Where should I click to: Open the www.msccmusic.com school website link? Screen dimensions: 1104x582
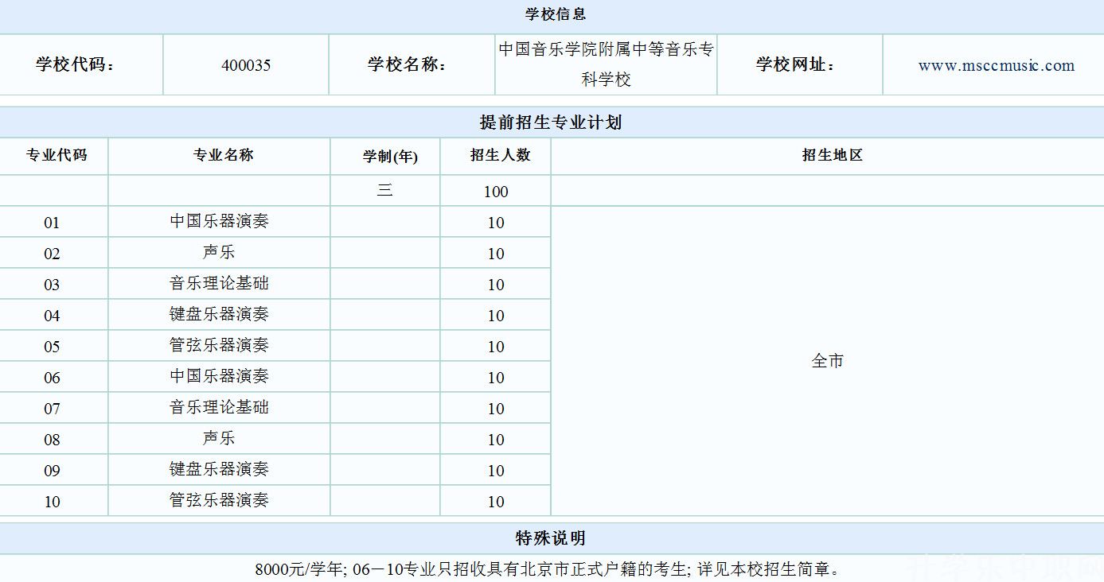(x=996, y=65)
